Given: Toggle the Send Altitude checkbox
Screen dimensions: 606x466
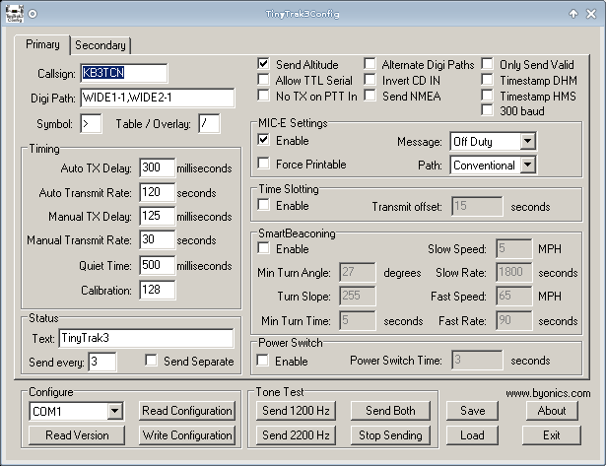Looking at the screenshot, I should pos(263,64).
